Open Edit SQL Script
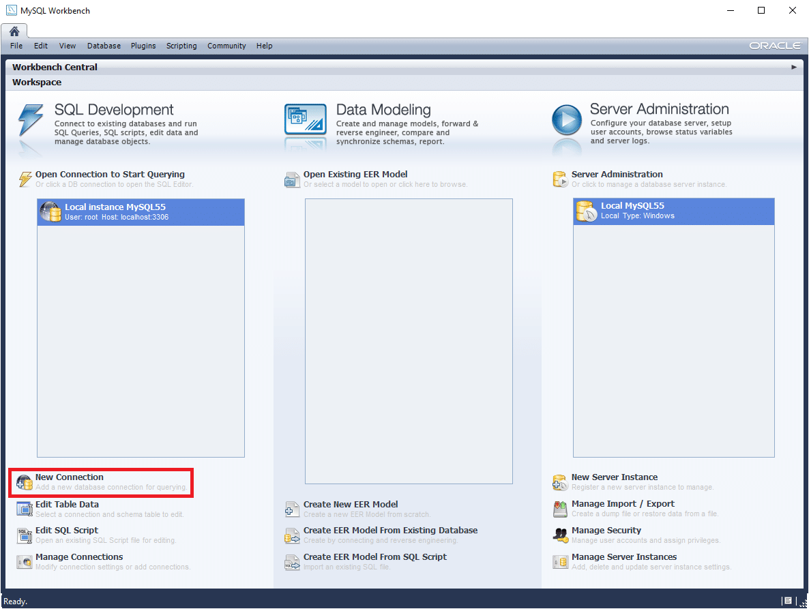 [67, 530]
